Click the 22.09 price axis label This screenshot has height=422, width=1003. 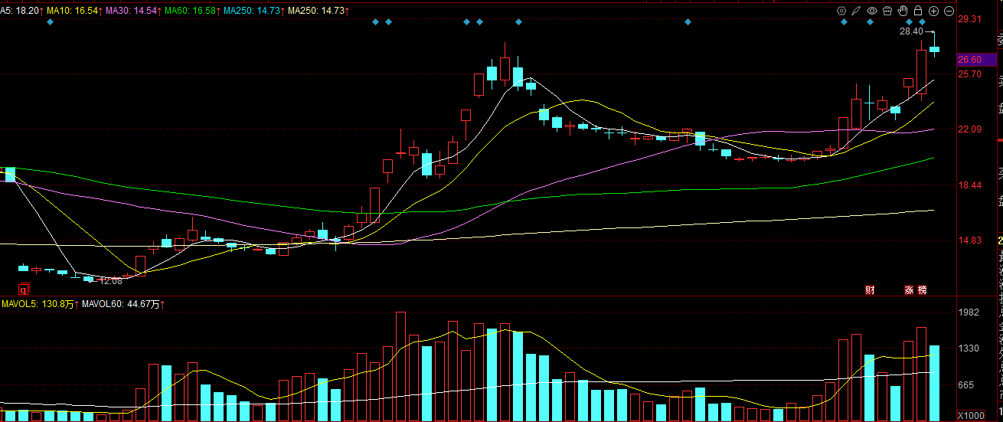point(969,129)
